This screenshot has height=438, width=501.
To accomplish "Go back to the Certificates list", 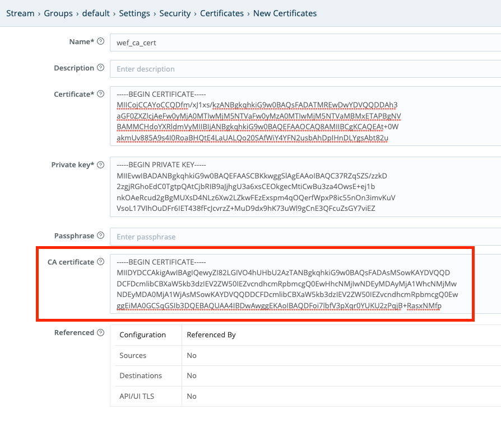I will [222, 13].
